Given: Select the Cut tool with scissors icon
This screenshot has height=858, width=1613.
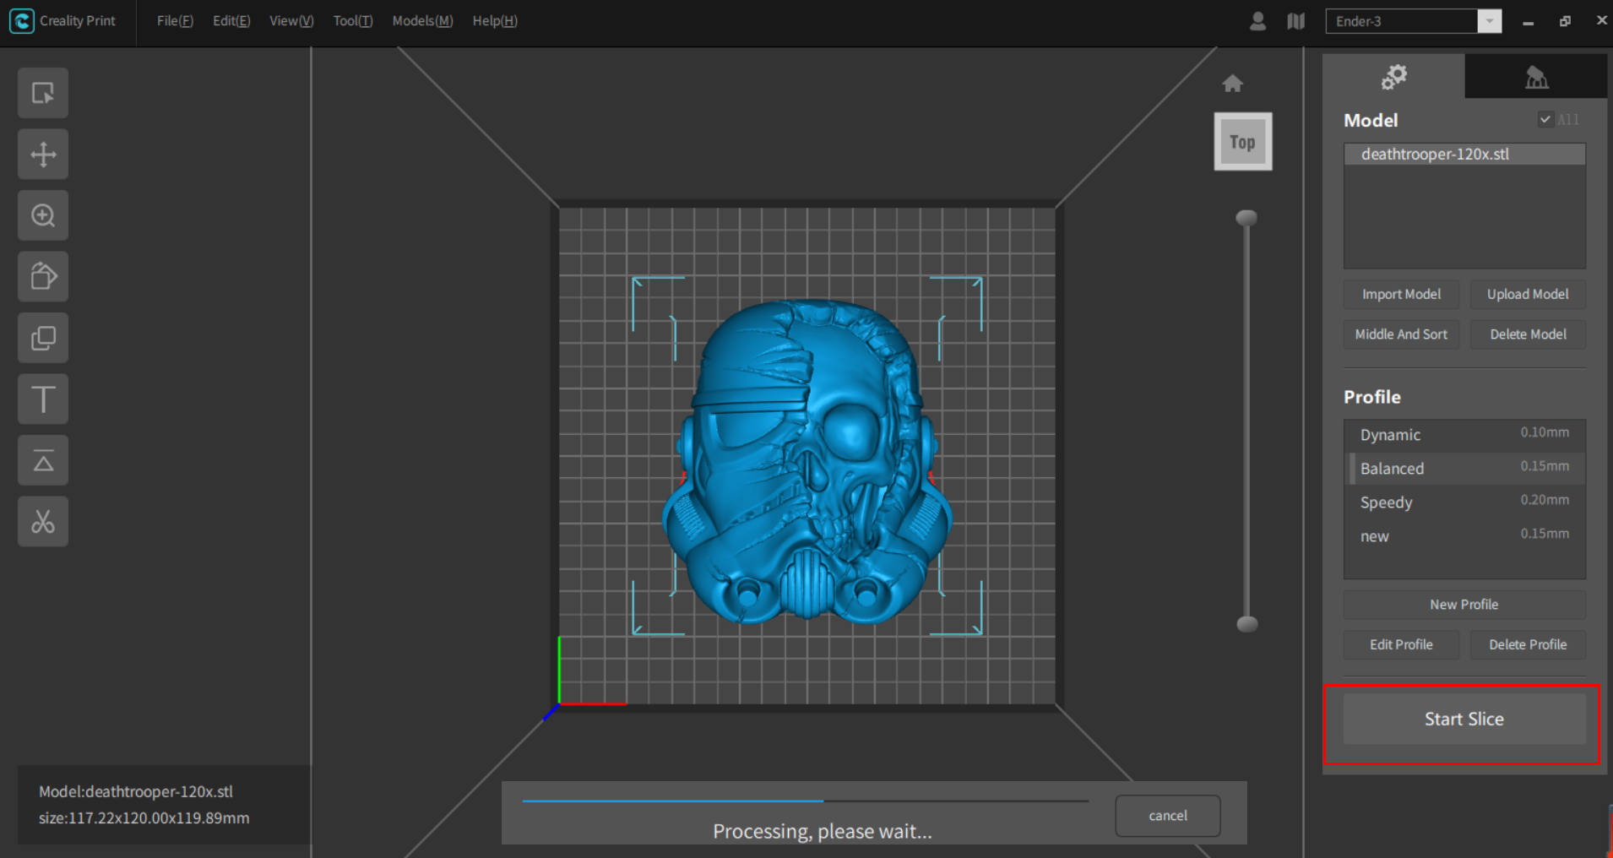Looking at the screenshot, I should (43, 521).
